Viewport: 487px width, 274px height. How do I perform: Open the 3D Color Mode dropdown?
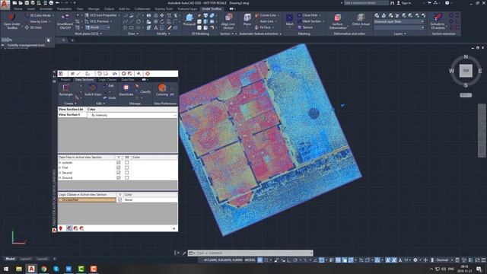click(x=40, y=15)
